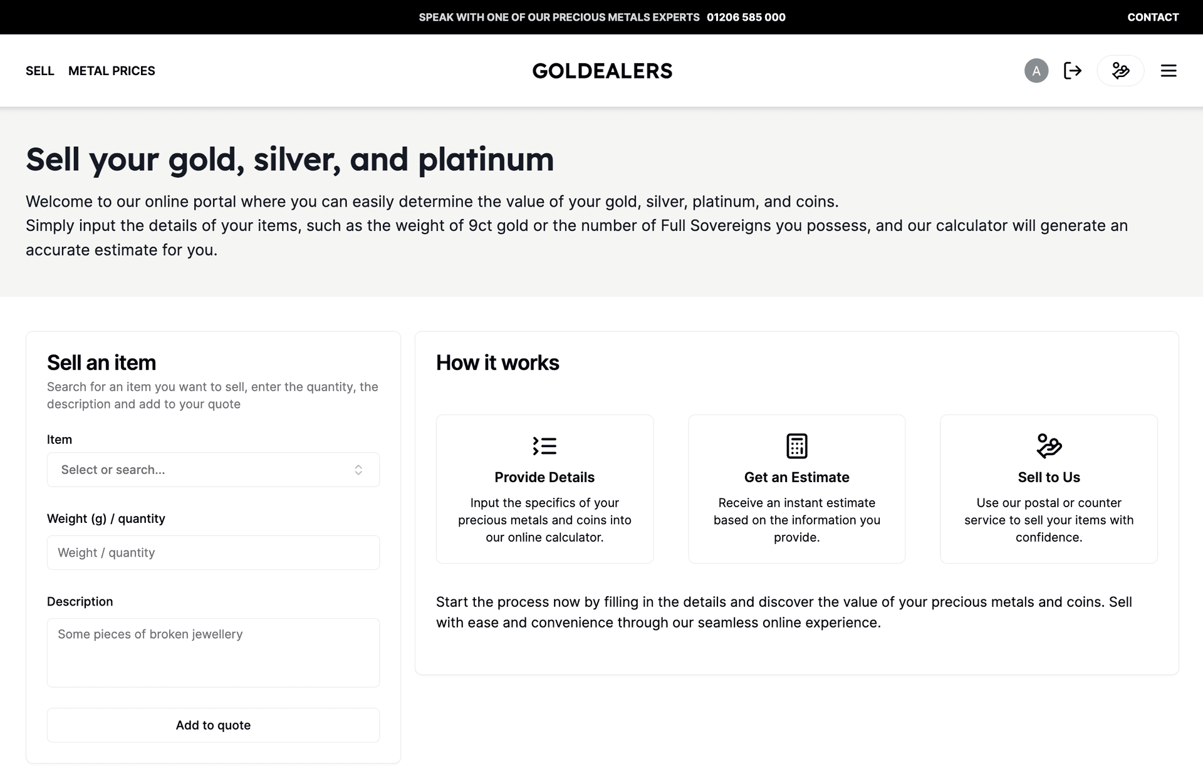Click the logout arrow icon
Screen dimensions: 1203x784
(x=1073, y=71)
